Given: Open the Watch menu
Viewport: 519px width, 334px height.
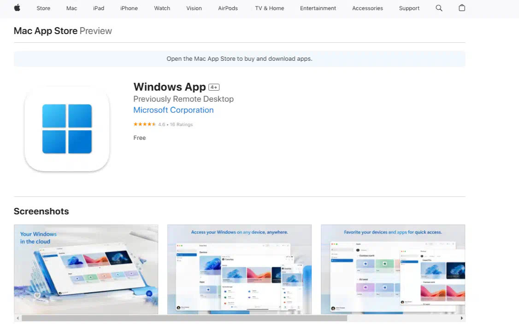Looking at the screenshot, I should click(162, 8).
